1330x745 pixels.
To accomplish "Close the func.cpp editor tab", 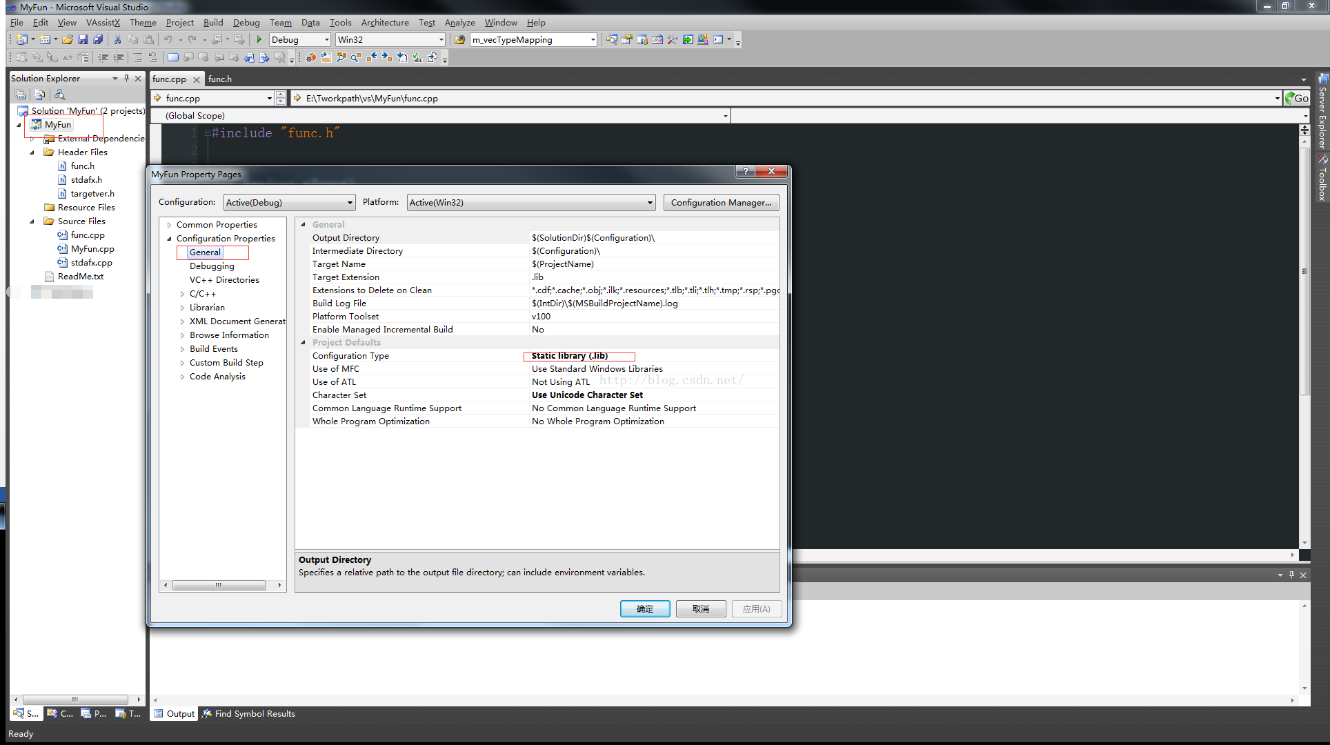I will [197, 79].
